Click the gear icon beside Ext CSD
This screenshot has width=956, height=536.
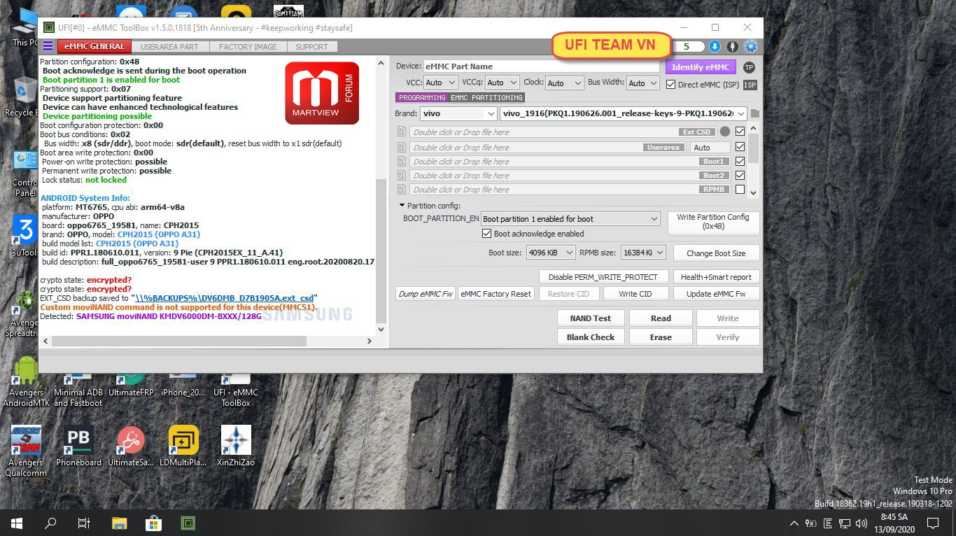point(725,132)
